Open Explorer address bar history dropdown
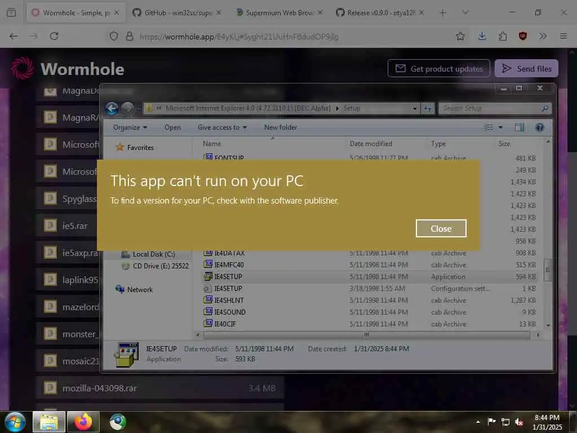 [415, 109]
